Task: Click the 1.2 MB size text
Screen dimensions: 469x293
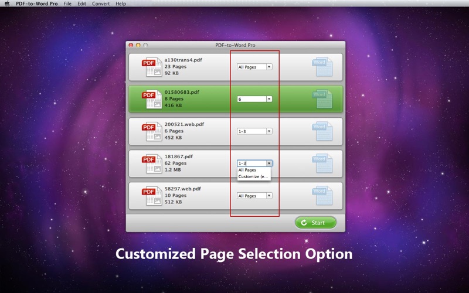Action: coord(172,169)
